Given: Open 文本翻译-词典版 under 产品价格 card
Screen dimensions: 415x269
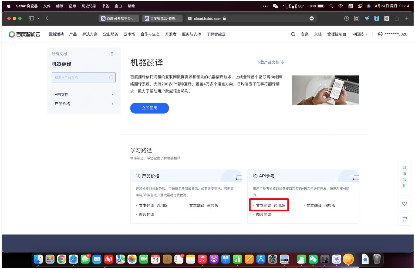Looking at the screenshot, I should coord(204,205).
